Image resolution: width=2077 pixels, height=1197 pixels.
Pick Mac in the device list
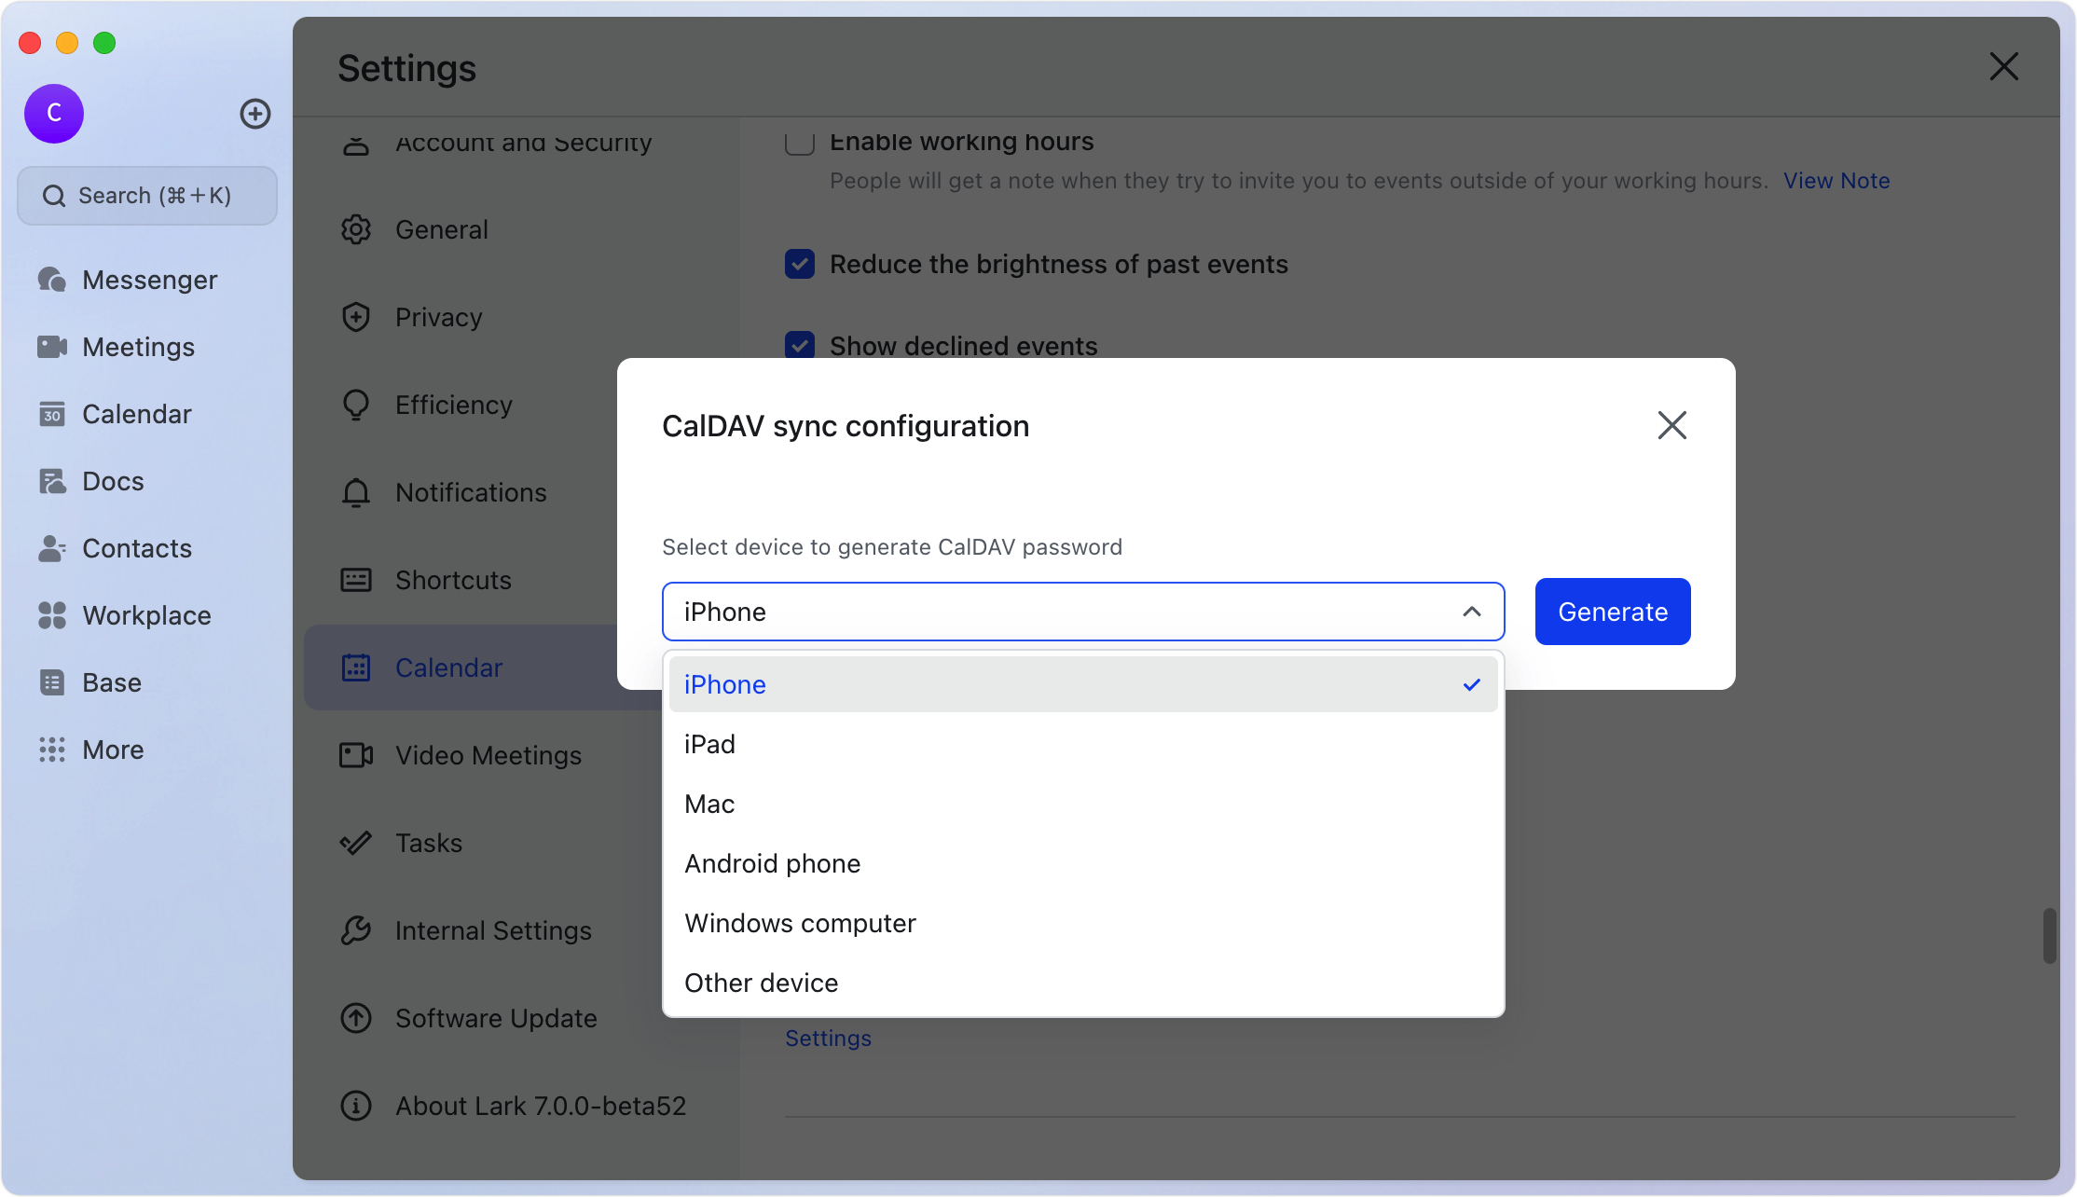coord(709,804)
